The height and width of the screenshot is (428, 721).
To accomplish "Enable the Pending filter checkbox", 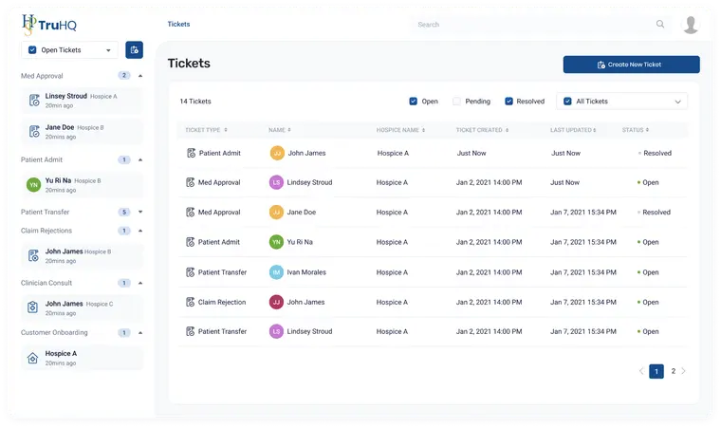I will [x=456, y=101].
